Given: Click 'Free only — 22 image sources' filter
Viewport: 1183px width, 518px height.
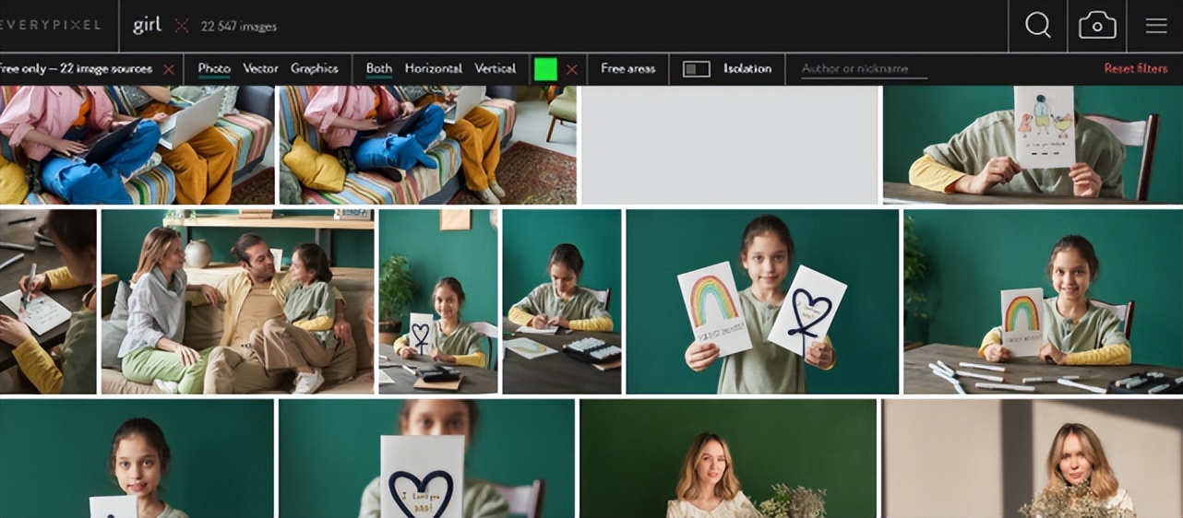Looking at the screenshot, I should (78, 69).
